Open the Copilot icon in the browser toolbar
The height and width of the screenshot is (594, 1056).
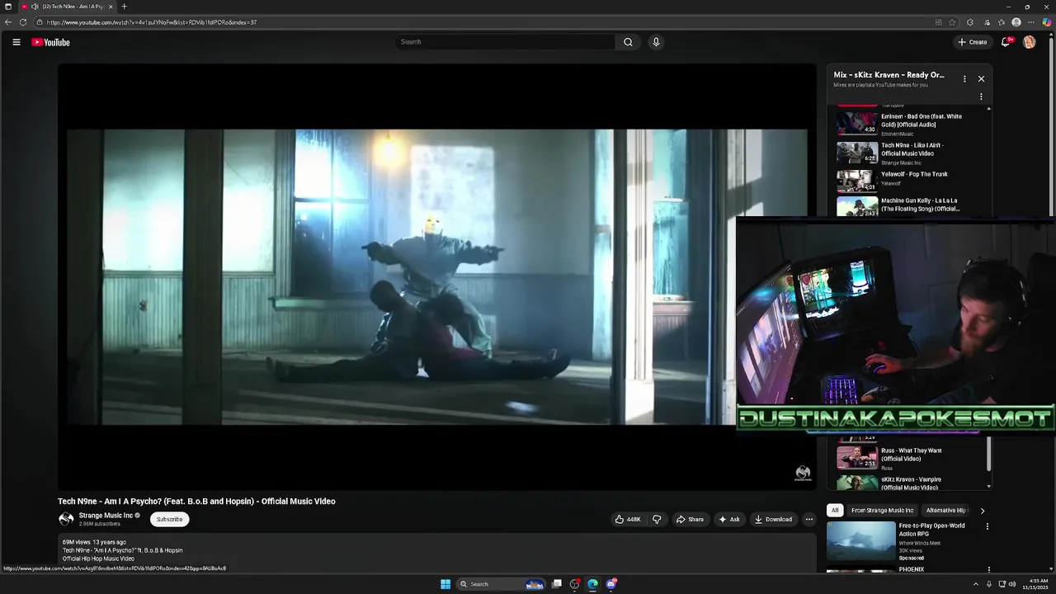point(1046,22)
